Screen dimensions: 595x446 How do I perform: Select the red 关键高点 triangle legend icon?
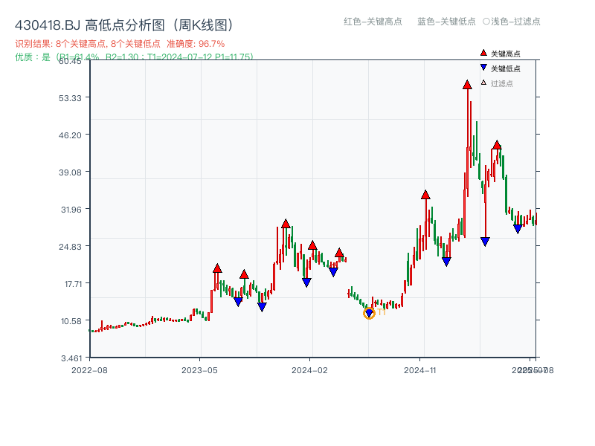coord(482,52)
